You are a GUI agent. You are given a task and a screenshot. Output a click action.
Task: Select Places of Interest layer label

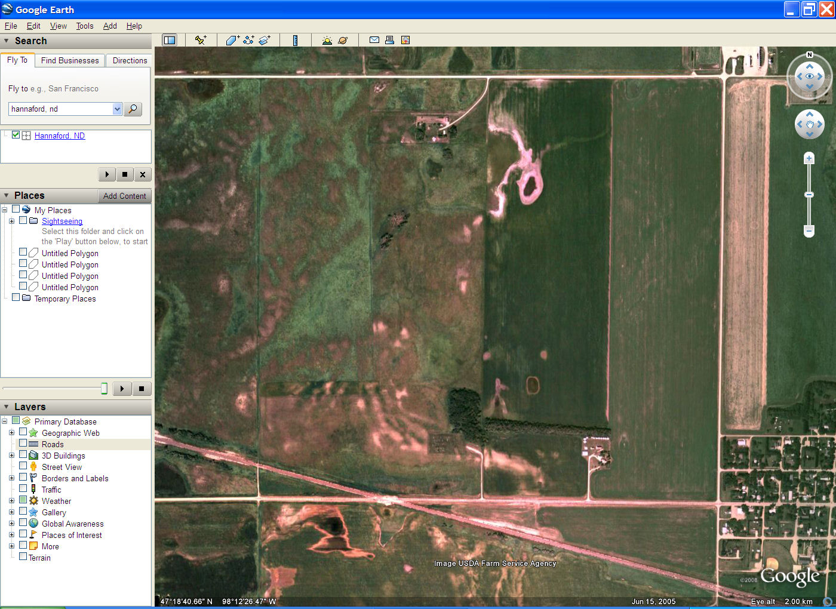coord(72,535)
